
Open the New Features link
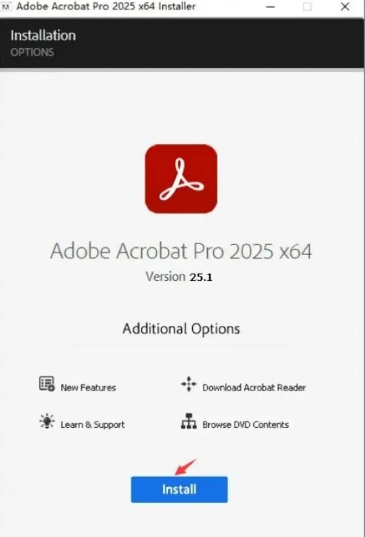click(88, 387)
